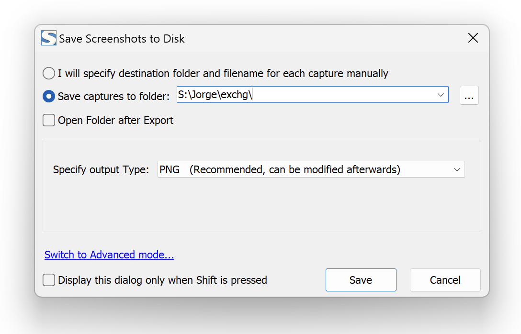Tick the Display dialog only when Shift checkbox
Screen dimensions: 521x334
49,280
